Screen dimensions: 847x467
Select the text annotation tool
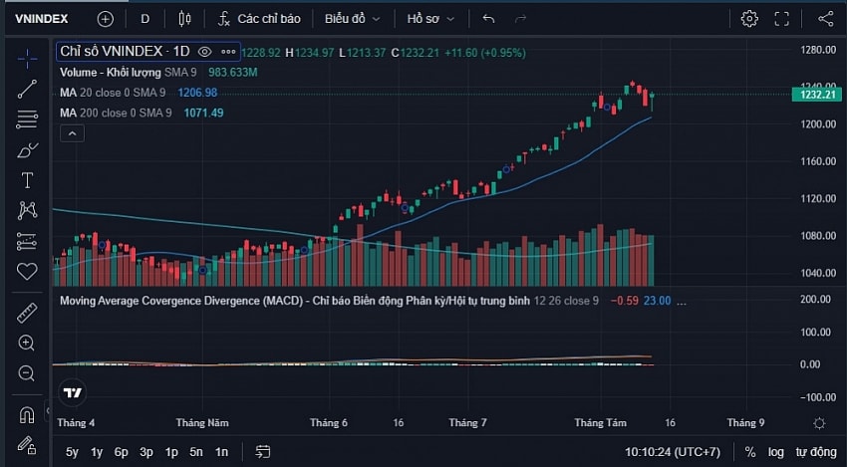pos(27,180)
